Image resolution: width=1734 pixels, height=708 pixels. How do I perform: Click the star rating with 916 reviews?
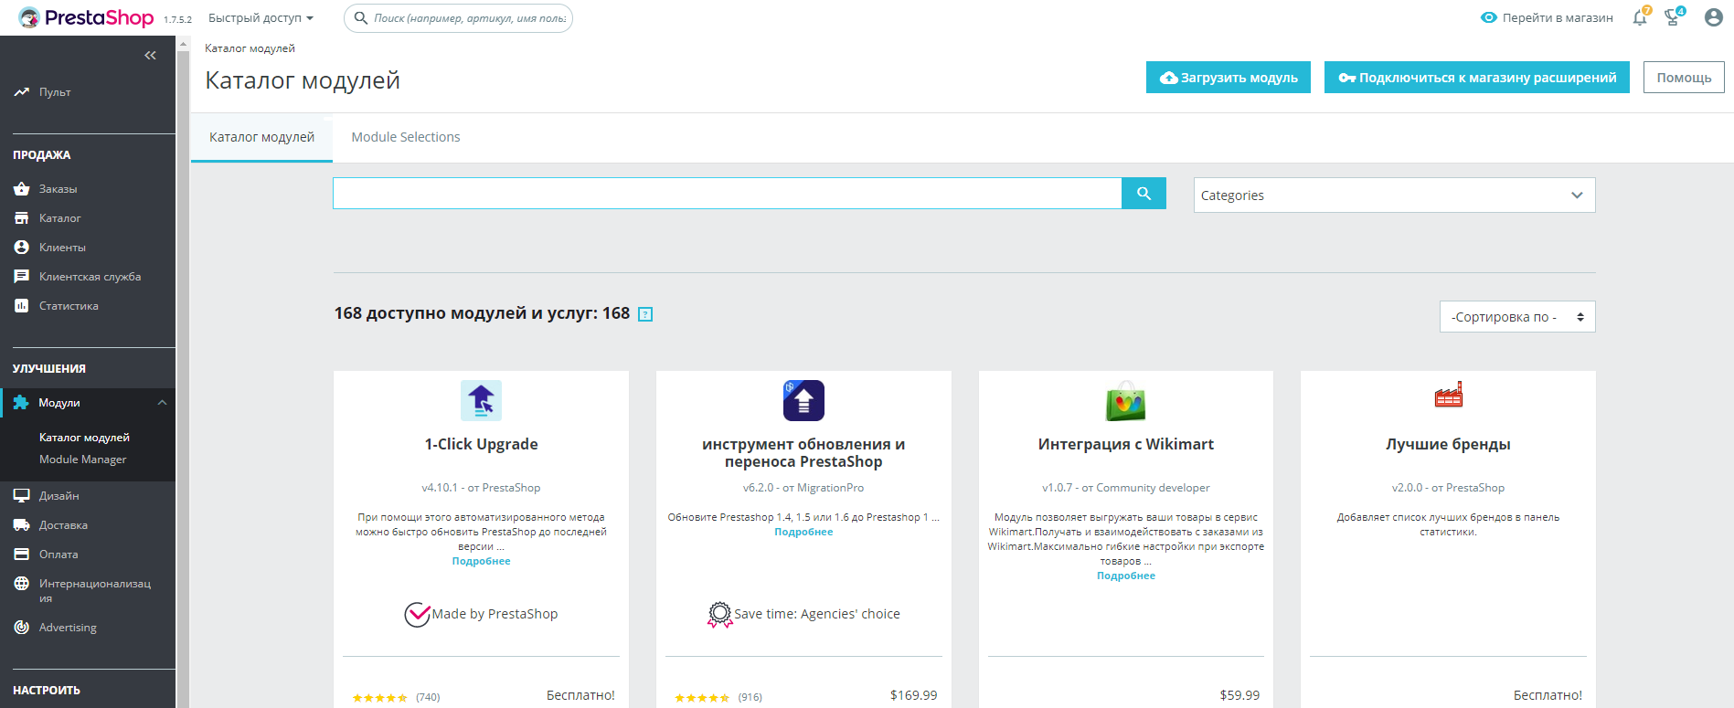click(702, 698)
